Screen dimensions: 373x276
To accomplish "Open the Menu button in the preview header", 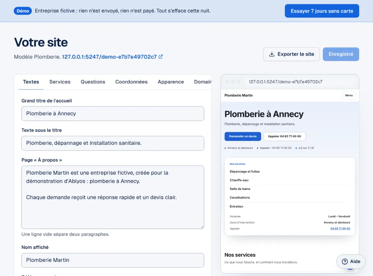I will [x=349, y=95].
